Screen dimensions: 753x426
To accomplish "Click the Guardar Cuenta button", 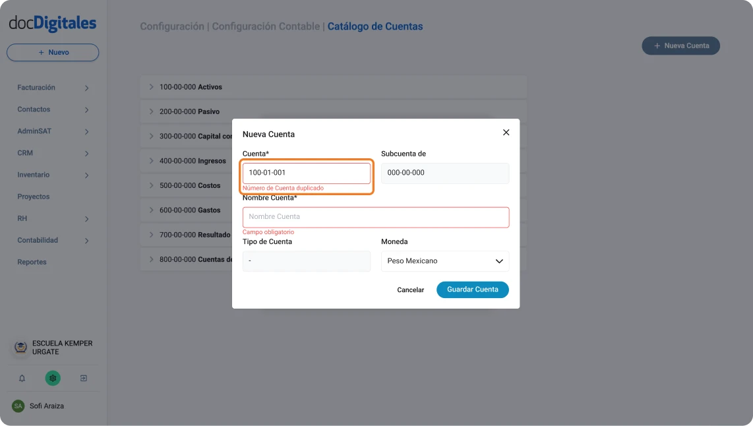I will pos(472,289).
